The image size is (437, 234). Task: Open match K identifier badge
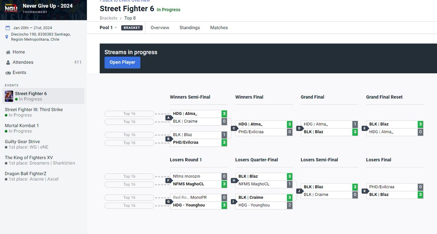pyautogui.click(x=365, y=191)
